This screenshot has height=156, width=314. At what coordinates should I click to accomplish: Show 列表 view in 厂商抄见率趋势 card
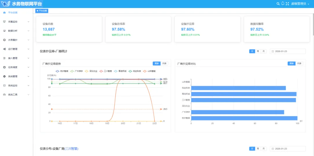[x=164, y=64]
